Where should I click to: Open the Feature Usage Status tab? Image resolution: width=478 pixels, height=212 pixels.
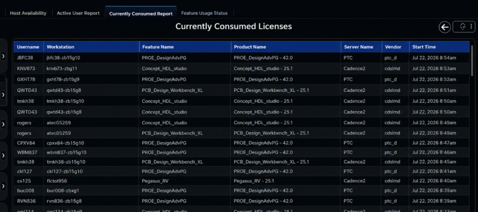204,13
